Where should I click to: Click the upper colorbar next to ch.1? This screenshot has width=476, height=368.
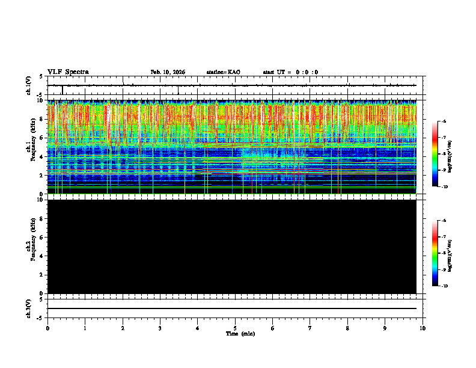point(435,154)
